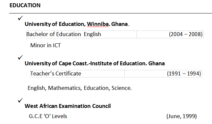Click checkmark bullet above University of Cape Coast
Image resolution: width=212 pixels, height=124 pixels.
tap(20, 57)
